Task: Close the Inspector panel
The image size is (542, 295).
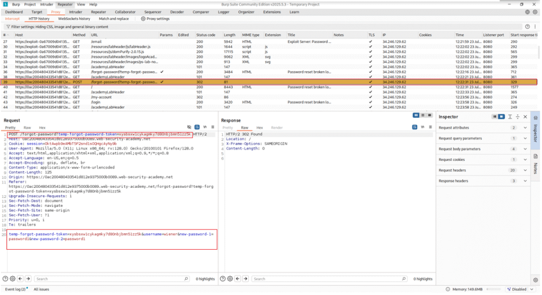Action: pyautogui.click(x=526, y=117)
